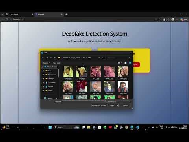This screenshot has height=142, width=189.
Task: Click Upload from mobile button
Action: click(x=99, y=105)
